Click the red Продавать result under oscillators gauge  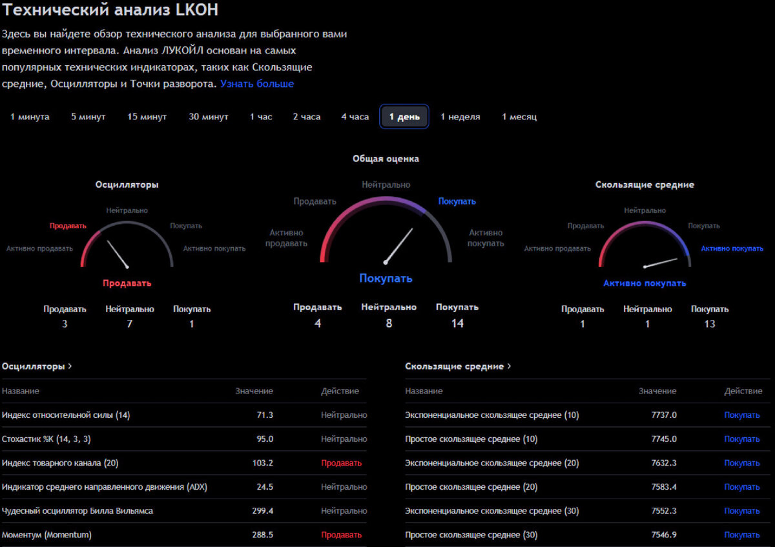127,283
